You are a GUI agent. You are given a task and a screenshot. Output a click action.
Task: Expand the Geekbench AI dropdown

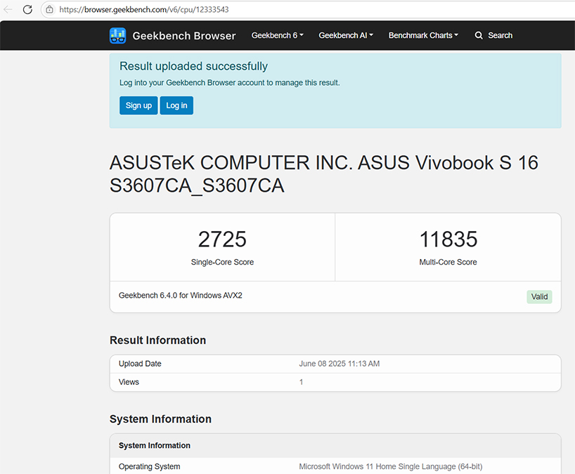(x=346, y=36)
